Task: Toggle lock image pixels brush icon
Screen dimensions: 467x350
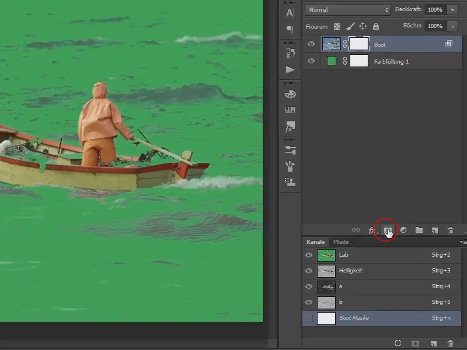Action: point(350,26)
